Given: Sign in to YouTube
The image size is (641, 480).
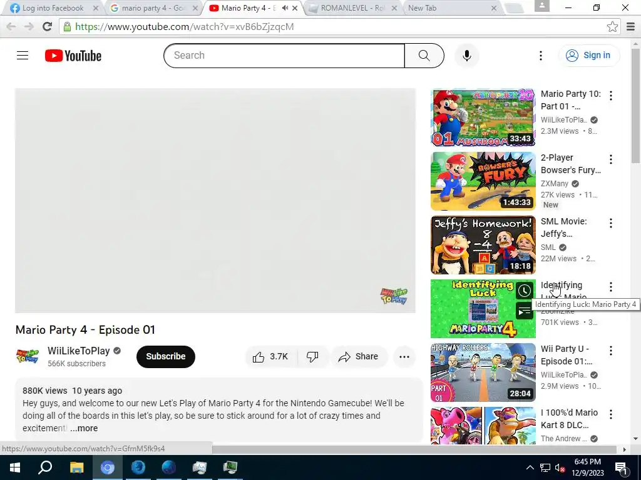Looking at the screenshot, I should click(x=588, y=56).
